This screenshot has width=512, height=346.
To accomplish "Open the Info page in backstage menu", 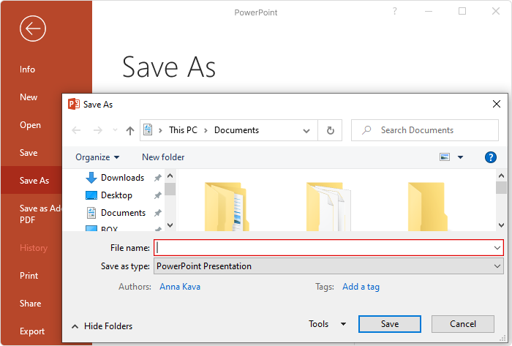I will coord(28,69).
